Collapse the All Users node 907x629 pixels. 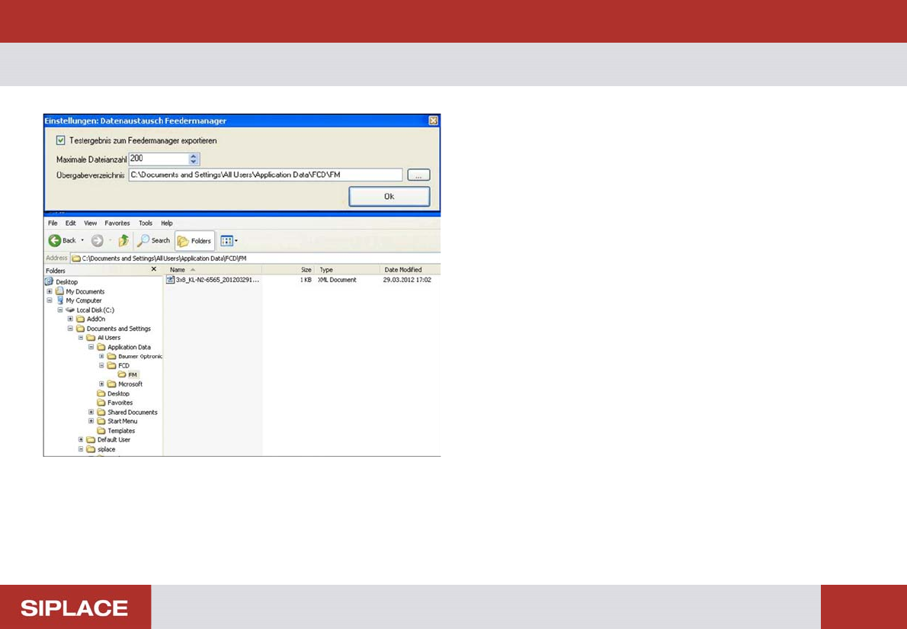click(81, 338)
